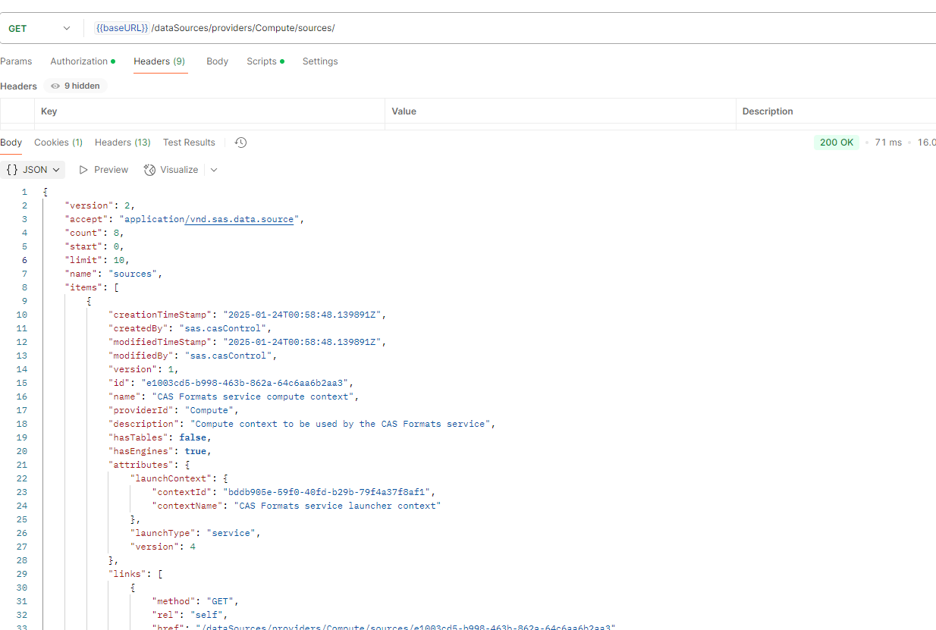Image resolution: width=936 pixels, height=630 pixels.
Task: Open the Authorization tab
Action: pos(79,61)
